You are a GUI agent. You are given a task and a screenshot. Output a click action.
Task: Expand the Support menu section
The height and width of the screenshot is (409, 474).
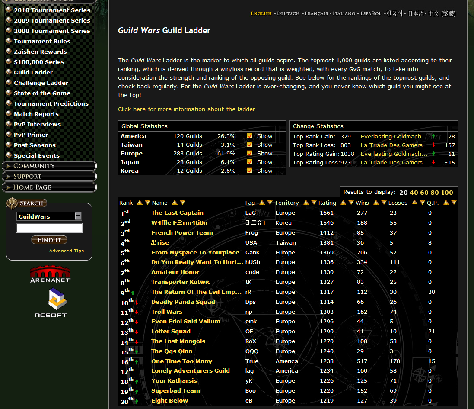[x=49, y=177]
